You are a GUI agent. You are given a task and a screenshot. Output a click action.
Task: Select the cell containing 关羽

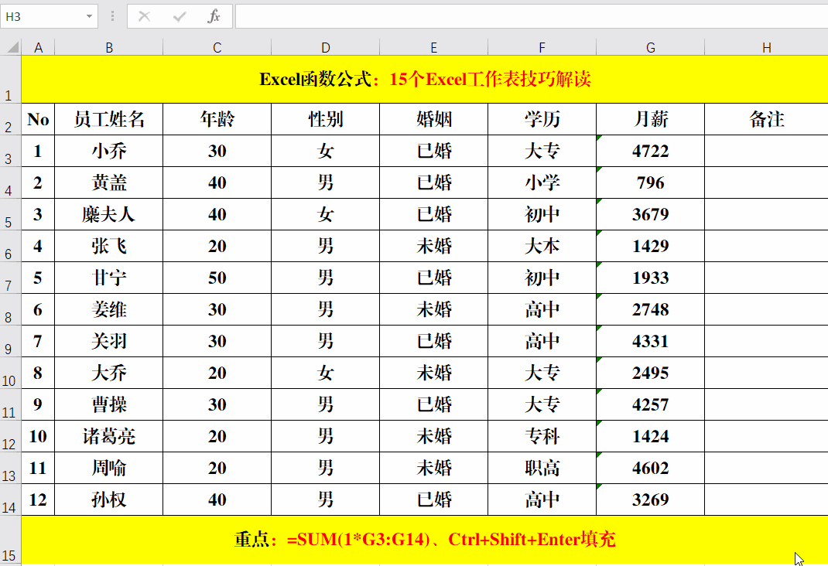[x=109, y=341]
